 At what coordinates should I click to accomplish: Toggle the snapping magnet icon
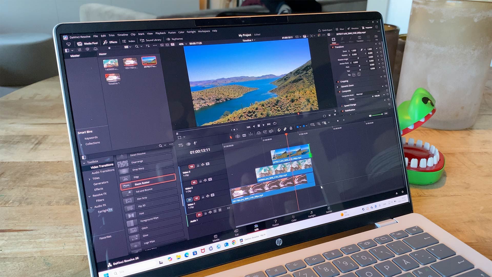click(279, 130)
